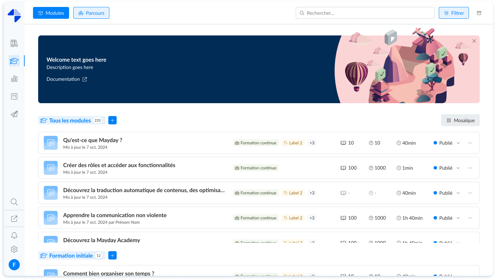This screenshot has height=280, width=495.
Task: Open the kanban board sidebar icon
Action: pos(14,96)
